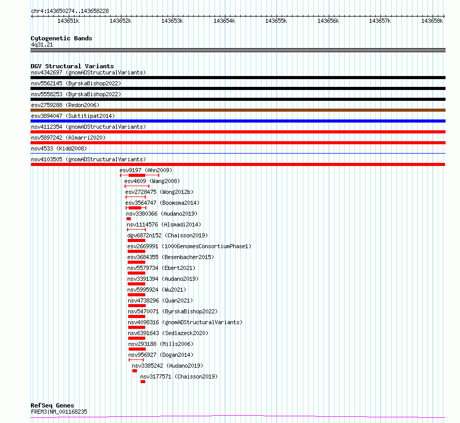Click esv2669991 (1000GenomesConsortiumPhase1) label
The width and height of the screenshot is (460, 423).
pos(189,246)
